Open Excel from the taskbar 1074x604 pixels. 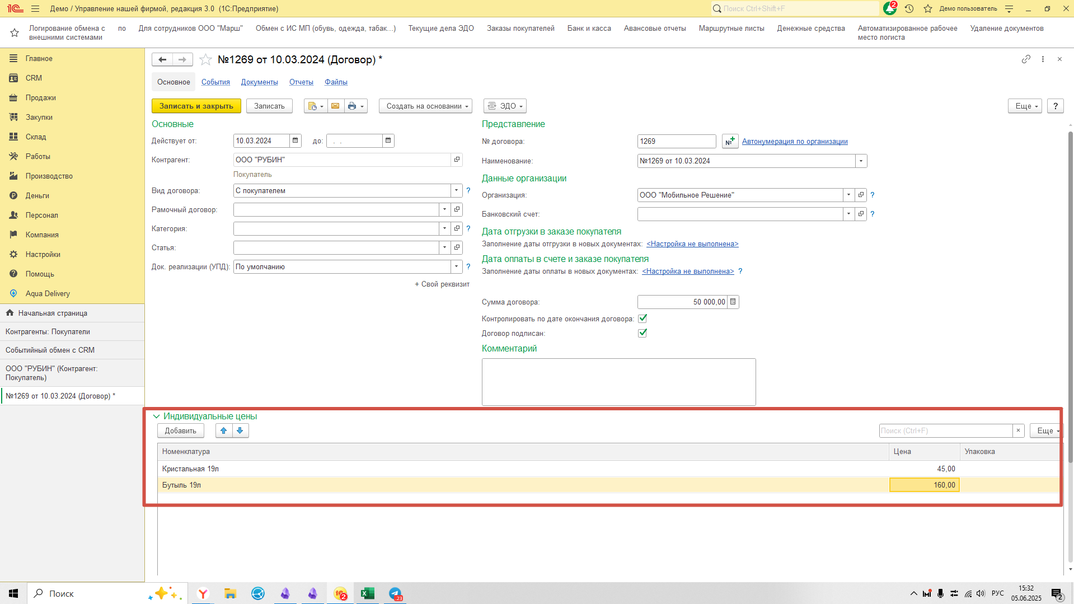tap(368, 593)
